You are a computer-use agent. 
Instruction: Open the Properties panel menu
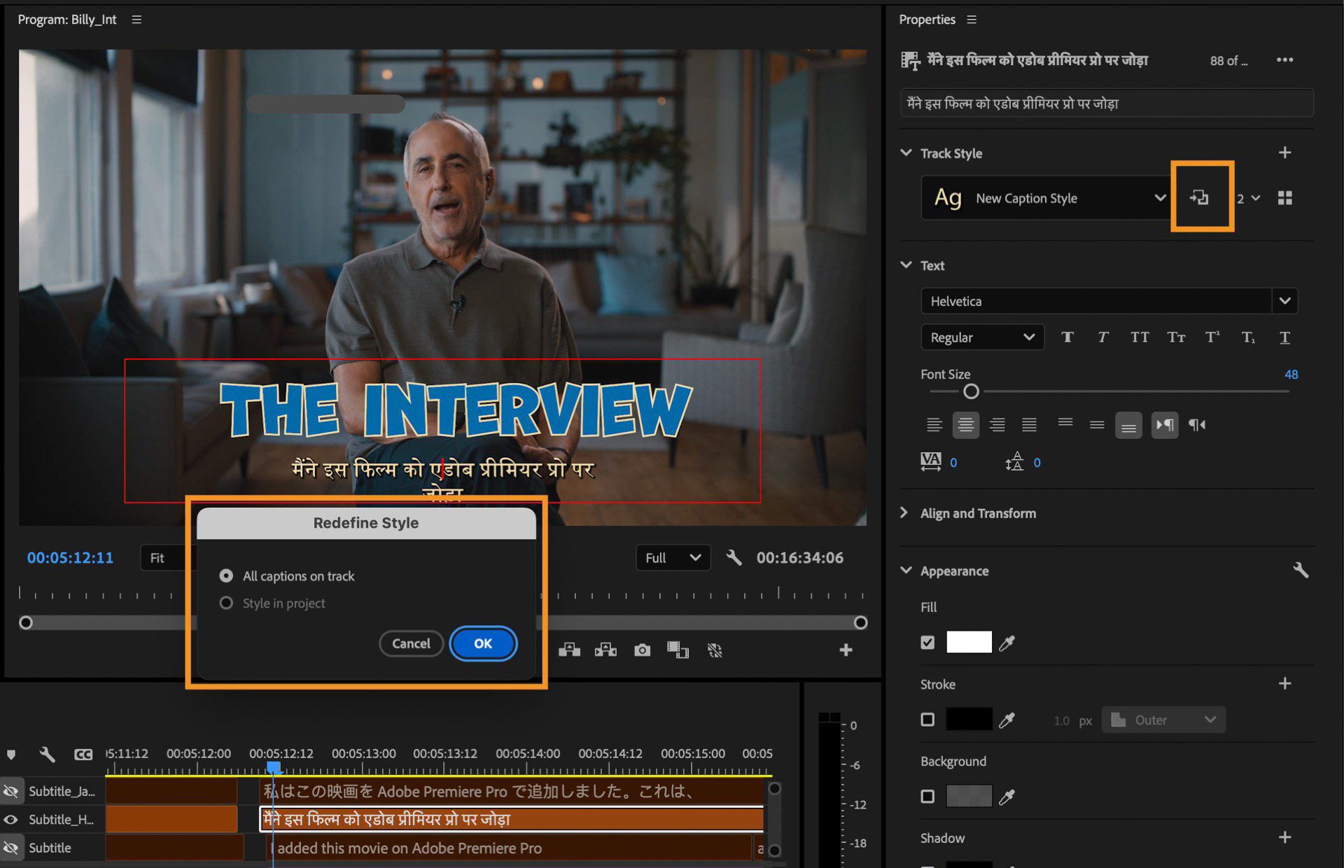(x=971, y=20)
